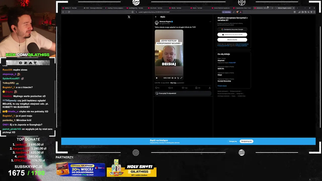
Task: Click the CaseHug 20% więcej partner banner
Action: click(80, 170)
